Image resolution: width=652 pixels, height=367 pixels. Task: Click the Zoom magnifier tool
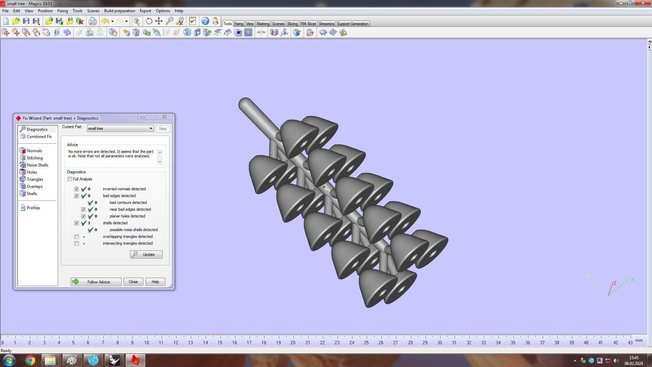coord(169,21)
